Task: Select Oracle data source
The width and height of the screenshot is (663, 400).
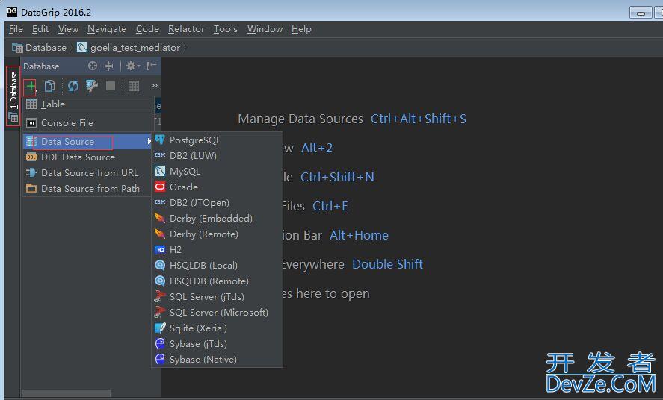Action: pyautogui.click(x=218, y=187)
